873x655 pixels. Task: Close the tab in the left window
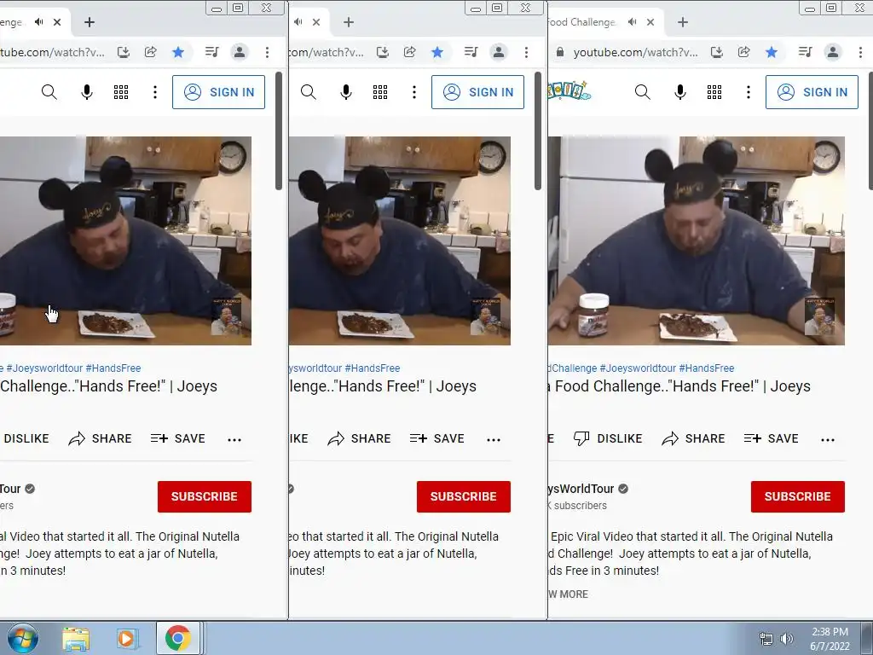57,22
